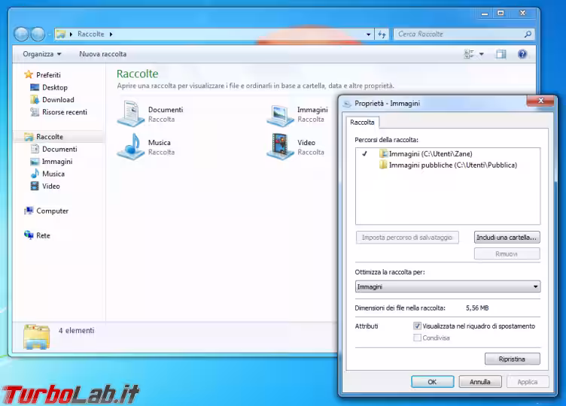This screenshot has width=566, height=406.
Task: Click the Raccolte breadcrumb segment
Action: point(91,34)
